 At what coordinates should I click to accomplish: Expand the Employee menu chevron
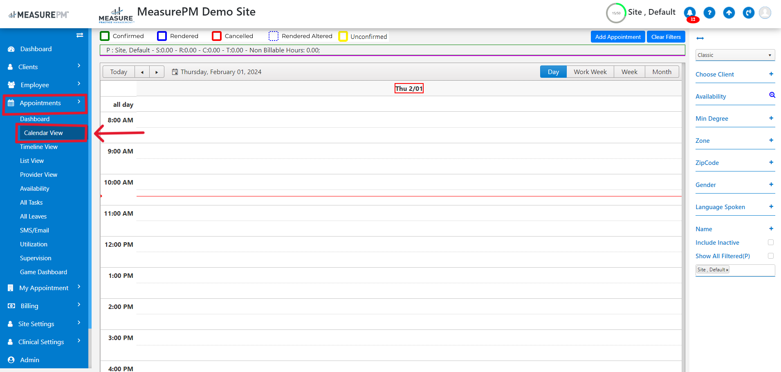[x=79, y=83]
